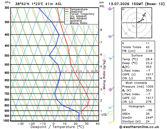Viewport: 167px width, 129px height.
Task: Click the 500 hPa pressure label
Action: click(7, 55)
